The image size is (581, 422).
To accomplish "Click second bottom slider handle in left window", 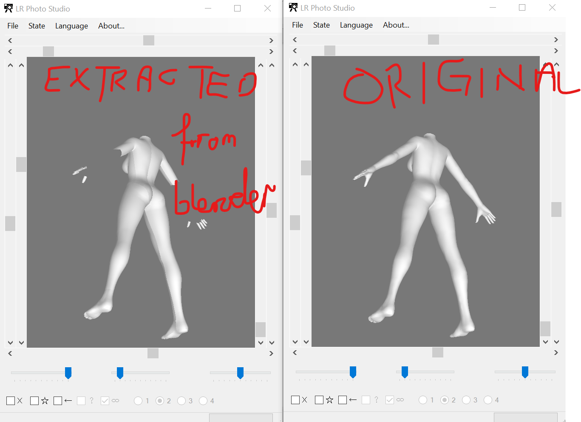I will (x=120, y=373).
